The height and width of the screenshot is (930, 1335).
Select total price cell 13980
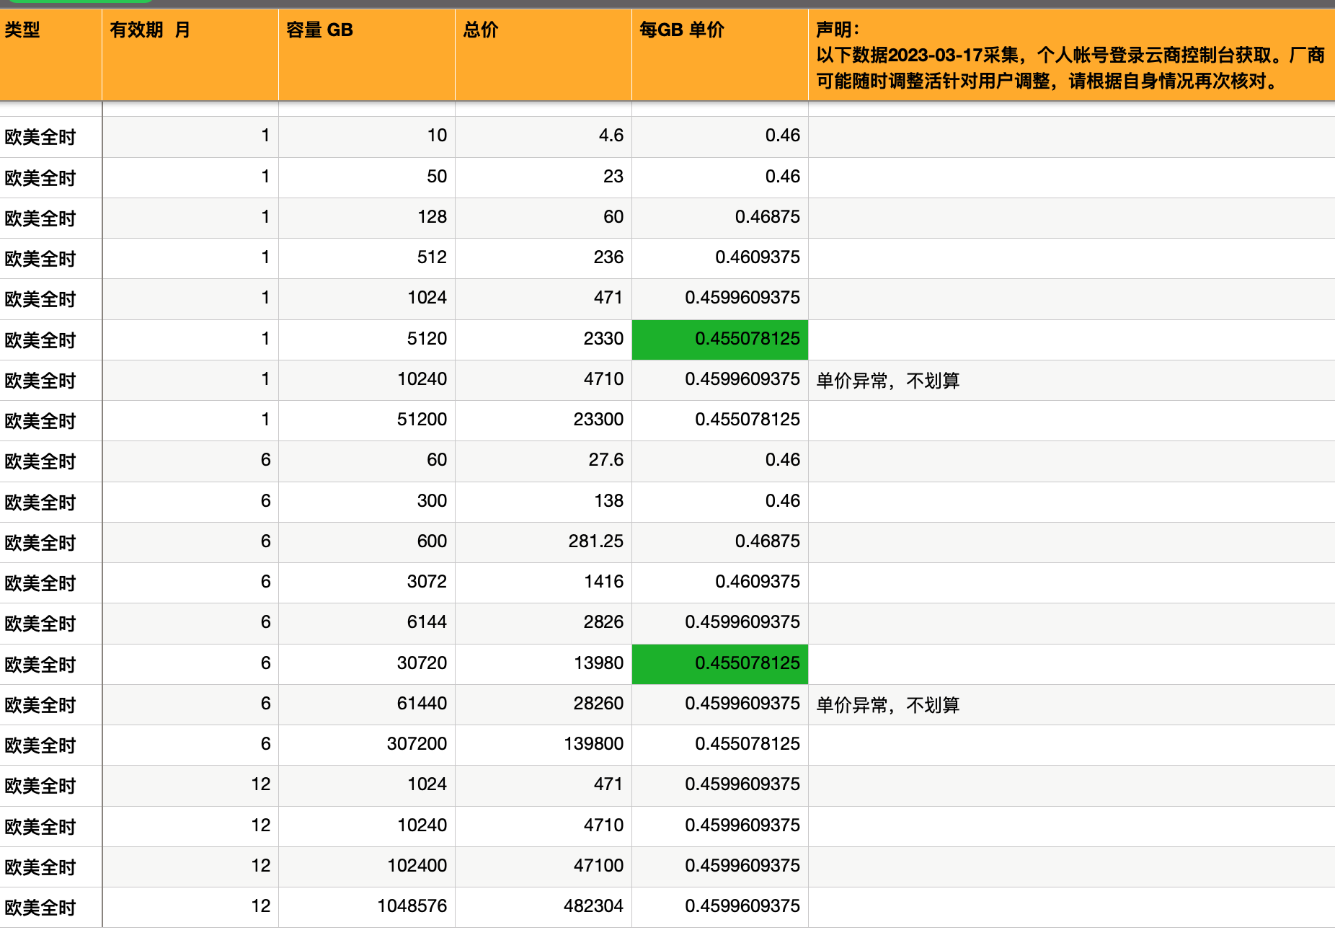[x=544, y=664]
